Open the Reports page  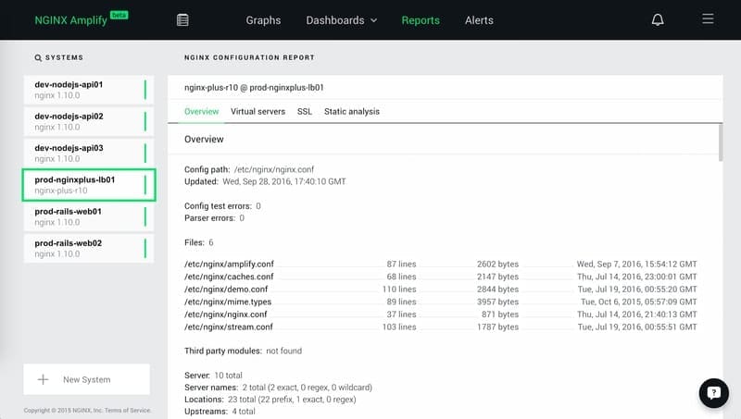421,20
